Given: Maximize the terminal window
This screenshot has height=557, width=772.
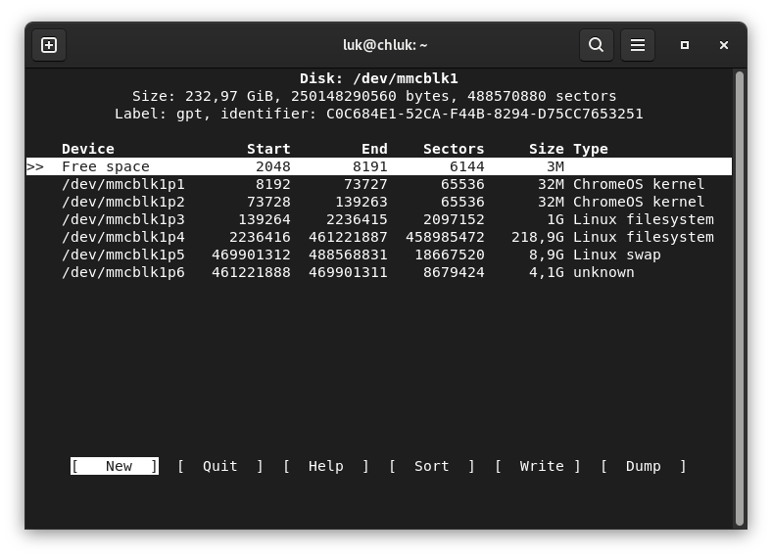Looking at the screenshot, I should (x=685, y=45).
